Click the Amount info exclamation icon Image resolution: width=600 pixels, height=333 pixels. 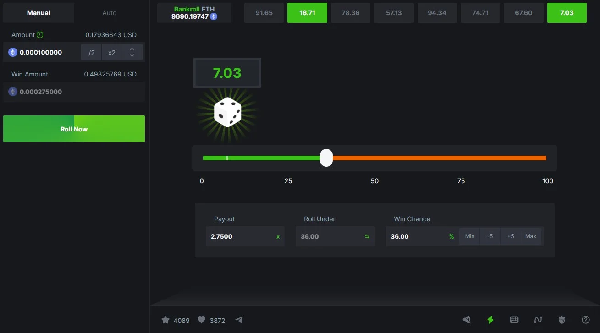coord(40,35)
